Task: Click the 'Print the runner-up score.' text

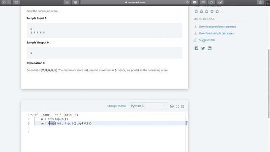Action: tap(42, 11)
